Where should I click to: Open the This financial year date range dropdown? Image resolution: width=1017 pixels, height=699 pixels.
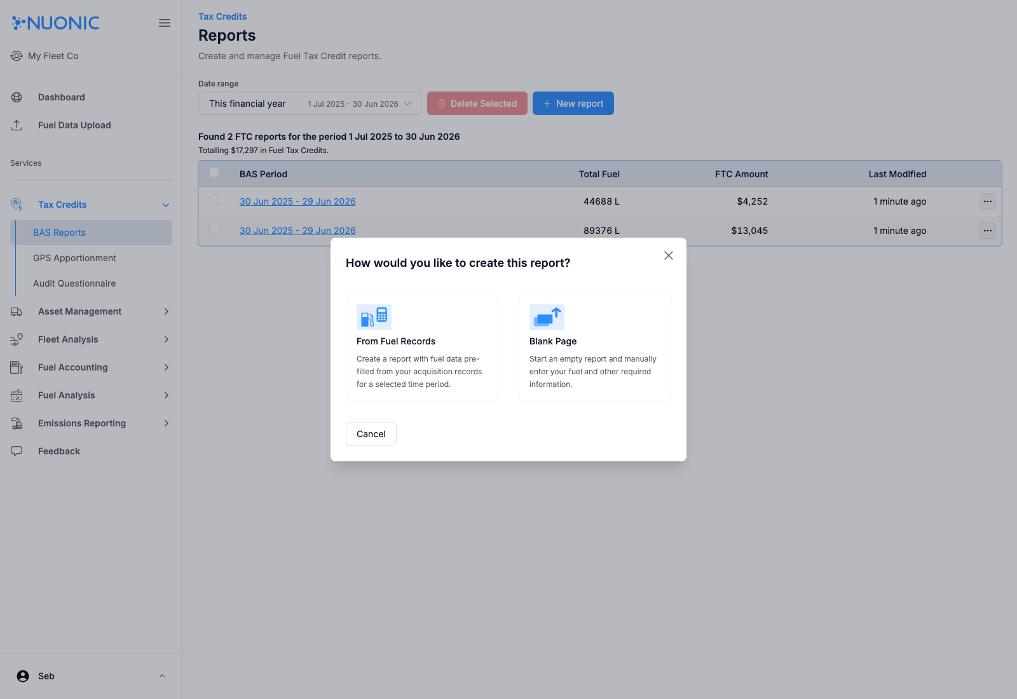(x=310, y=103)
